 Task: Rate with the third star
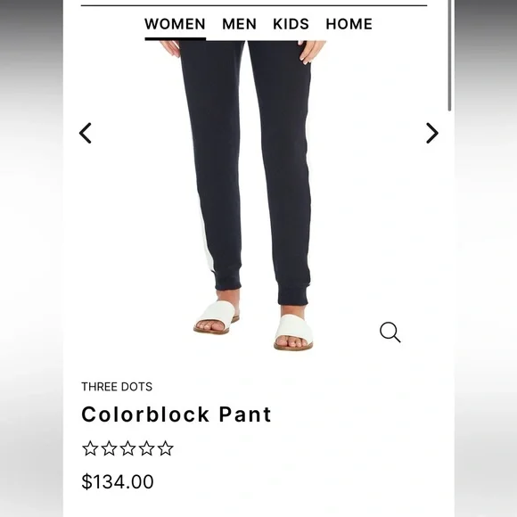pos(127,448)
